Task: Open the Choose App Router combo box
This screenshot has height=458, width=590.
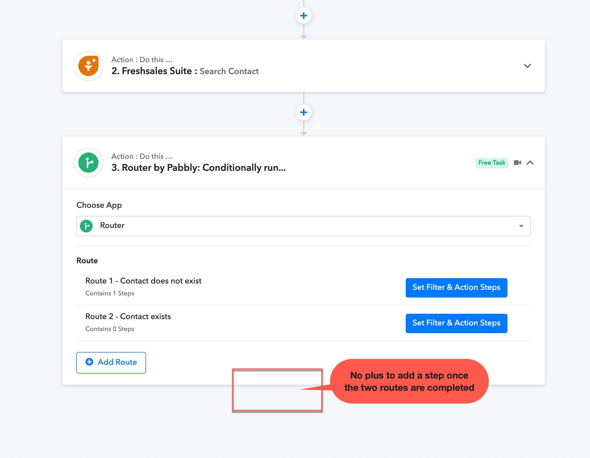Action: (x=304, y=226)
